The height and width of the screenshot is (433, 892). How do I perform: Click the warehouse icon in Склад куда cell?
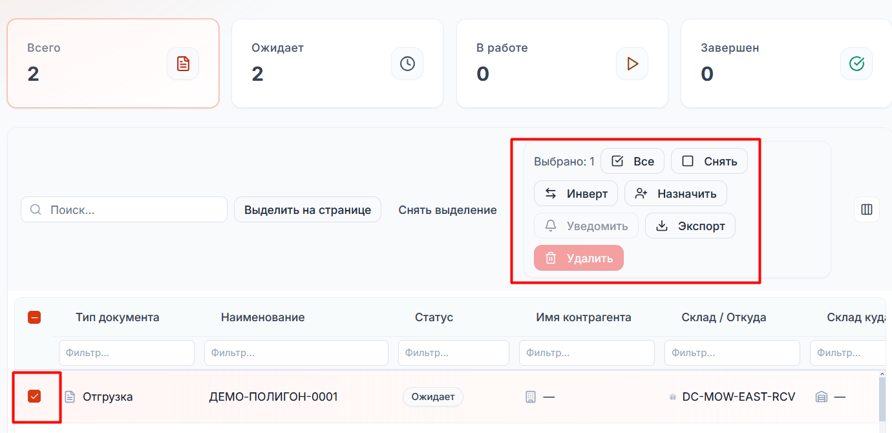point(822,397)
